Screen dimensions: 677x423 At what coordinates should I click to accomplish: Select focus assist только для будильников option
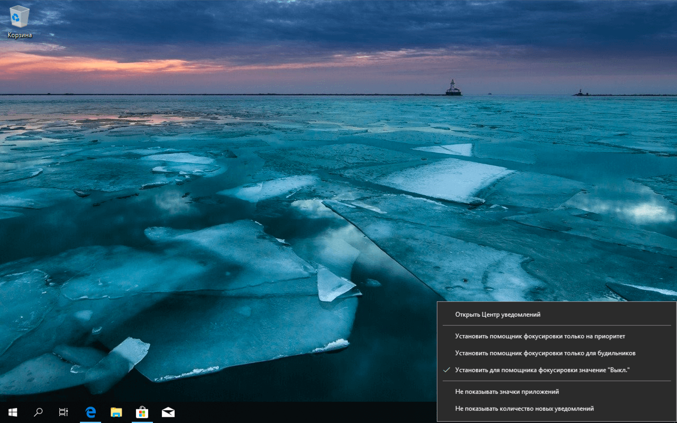556,353
